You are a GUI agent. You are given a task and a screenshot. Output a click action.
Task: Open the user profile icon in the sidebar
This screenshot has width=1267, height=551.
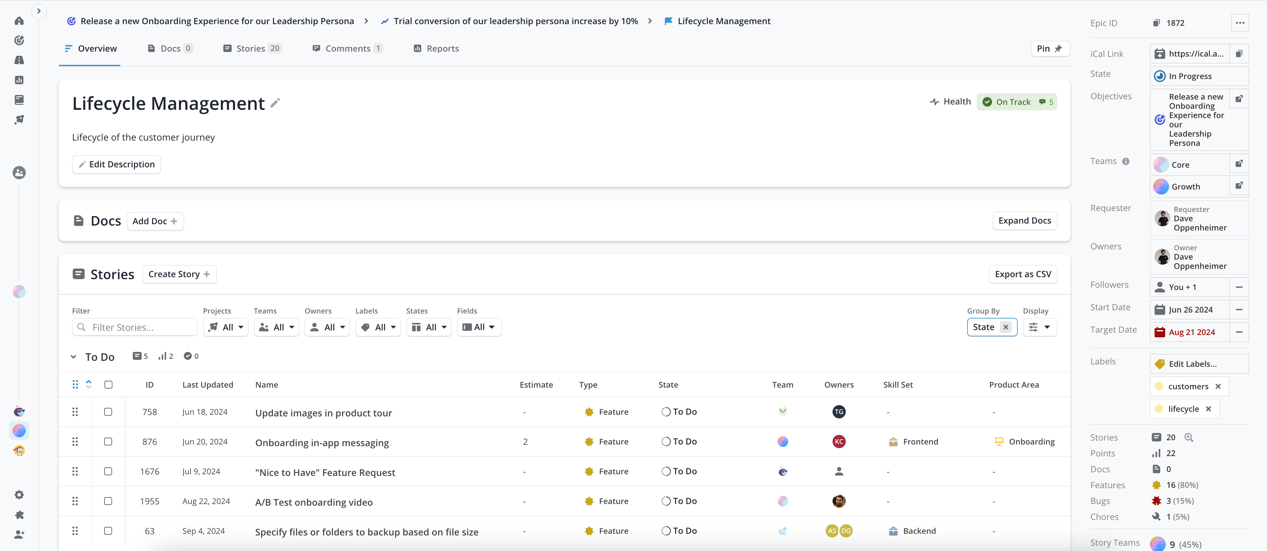pyautogui.click(x=19, y=173)
